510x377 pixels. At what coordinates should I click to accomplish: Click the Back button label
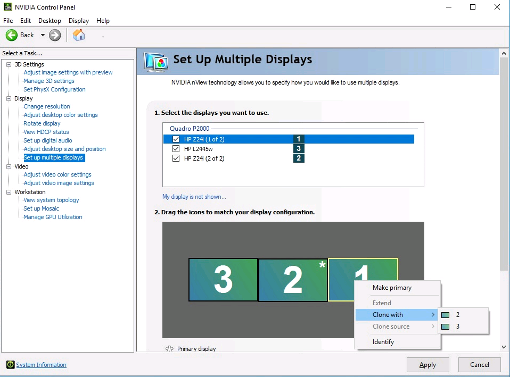[27, 35]
